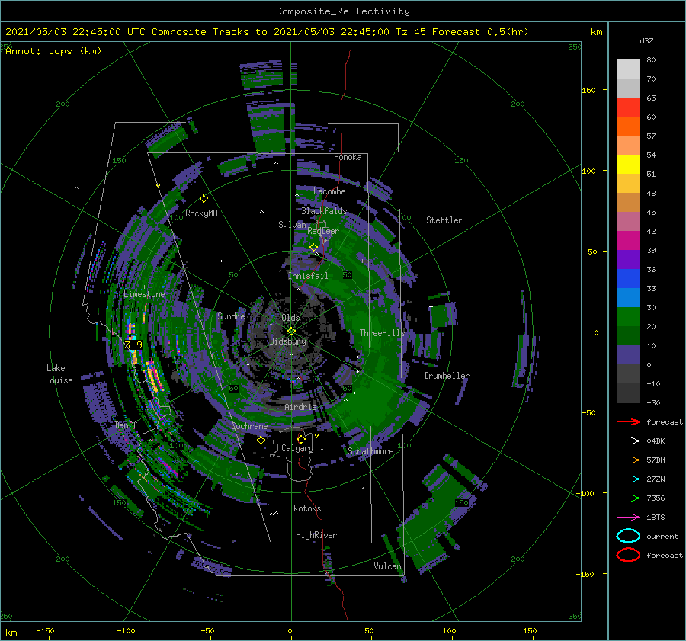
Task: Click the RockyMH label
Action: point(201,213)
